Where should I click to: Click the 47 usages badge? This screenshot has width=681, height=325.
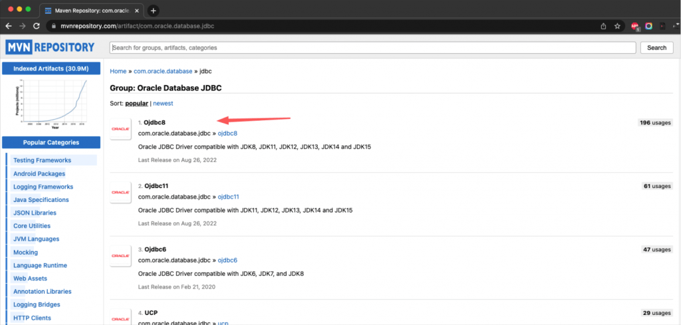(x=657, y=249)
